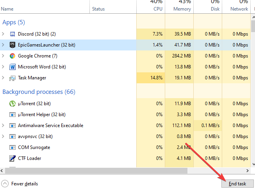Expand the Google Chrome process group

pyautogui.click(x=4, y=56)
